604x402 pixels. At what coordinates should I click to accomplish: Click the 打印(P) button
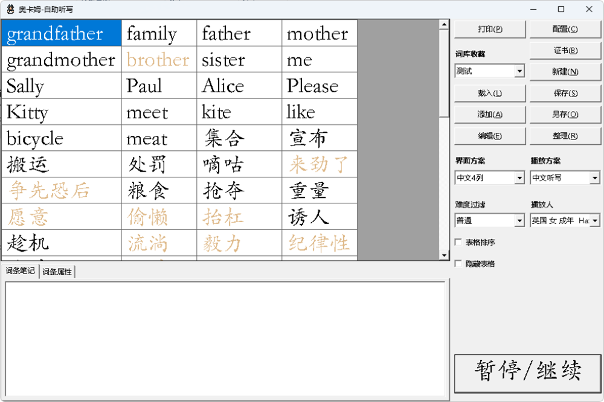tap(490, 29)
